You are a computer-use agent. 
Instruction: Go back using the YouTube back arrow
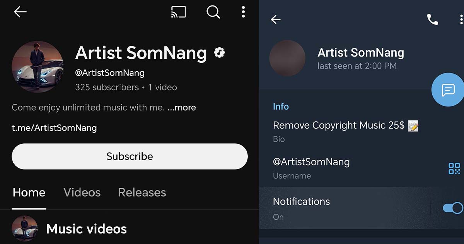20,12
